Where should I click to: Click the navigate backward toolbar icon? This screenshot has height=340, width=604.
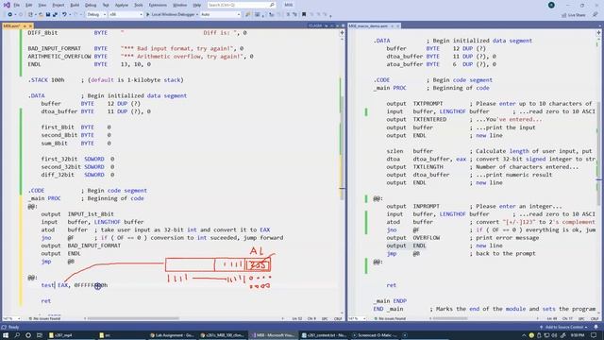(x=9, y=15)
